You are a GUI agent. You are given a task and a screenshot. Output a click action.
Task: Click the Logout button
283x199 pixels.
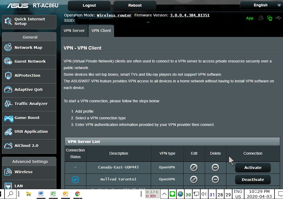(89, 5)
